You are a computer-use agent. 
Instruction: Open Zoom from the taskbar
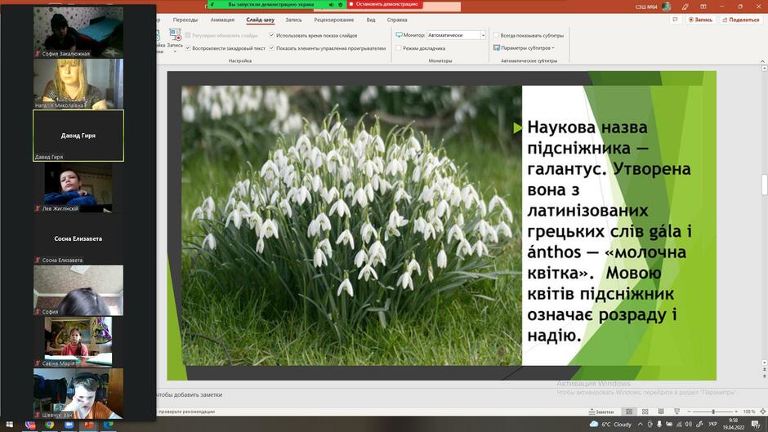pyautogui.click(x=69, y=424)
